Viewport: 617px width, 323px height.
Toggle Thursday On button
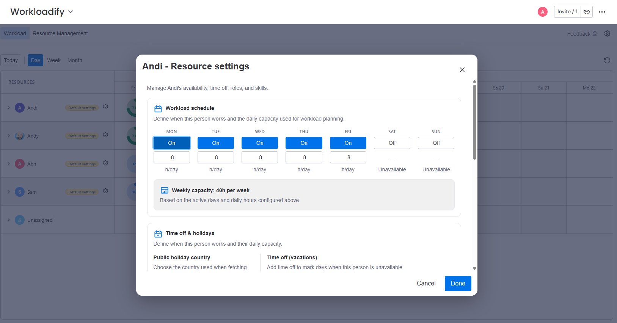point(304,143)
